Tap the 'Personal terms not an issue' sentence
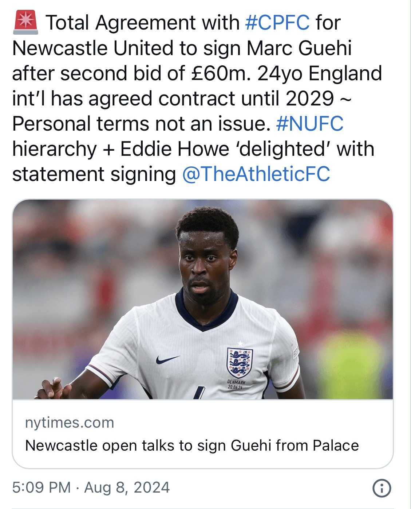411x509 pixels. (x=141, y=123)
